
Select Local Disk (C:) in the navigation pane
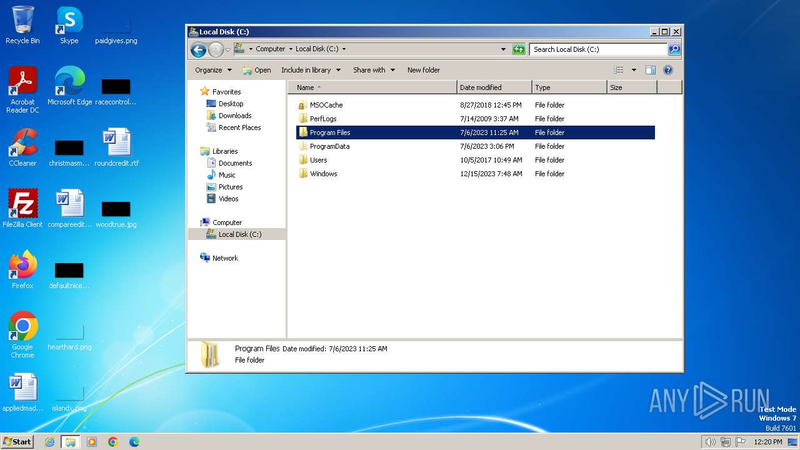(x=240, y=234)
